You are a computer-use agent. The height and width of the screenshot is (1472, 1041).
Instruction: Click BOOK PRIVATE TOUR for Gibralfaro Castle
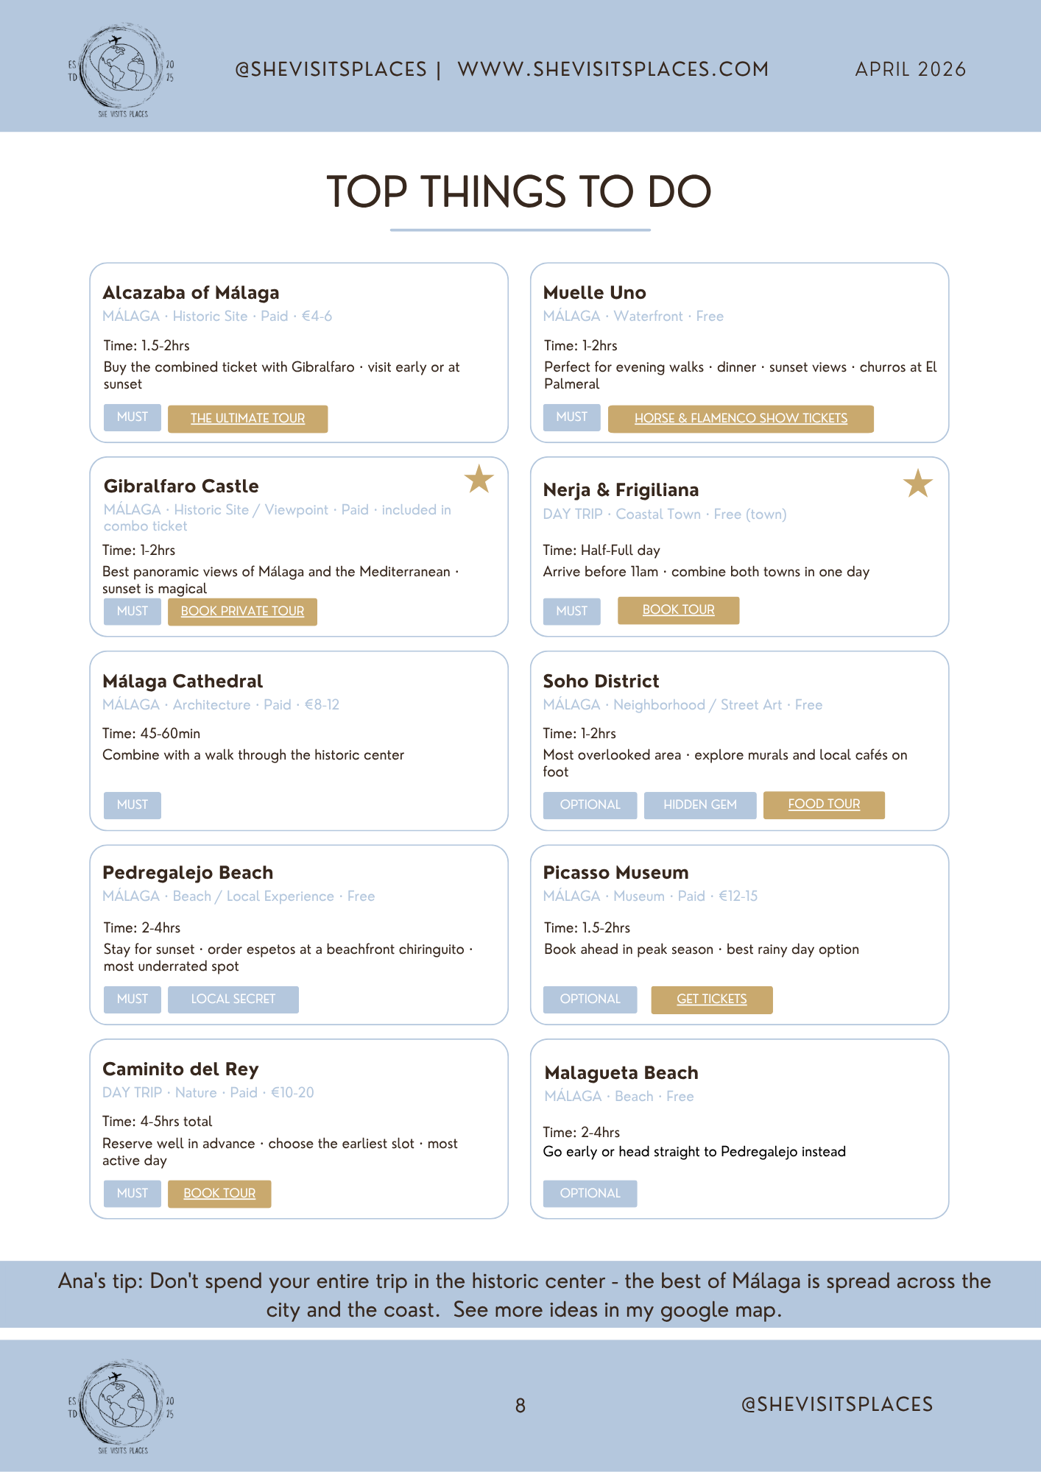click(x=242, y=611)
